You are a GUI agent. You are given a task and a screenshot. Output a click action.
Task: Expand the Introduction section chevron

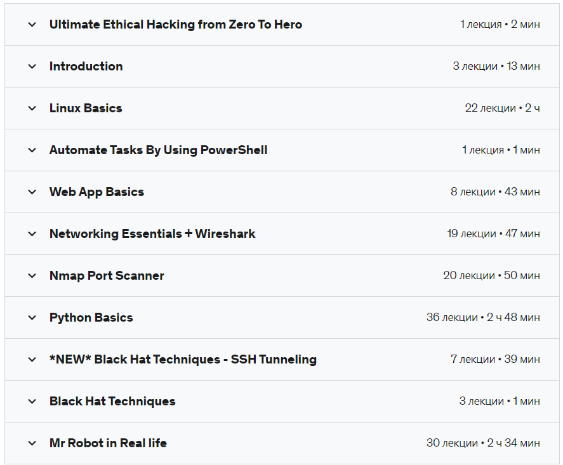32,67
